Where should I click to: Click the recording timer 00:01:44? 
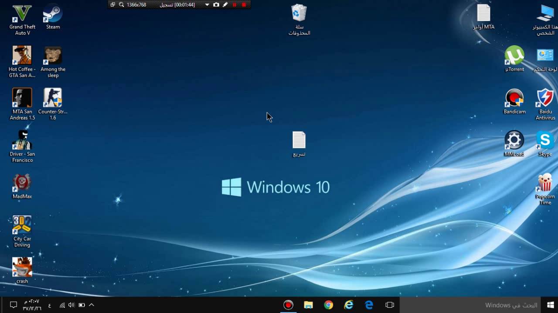point(184,5)
